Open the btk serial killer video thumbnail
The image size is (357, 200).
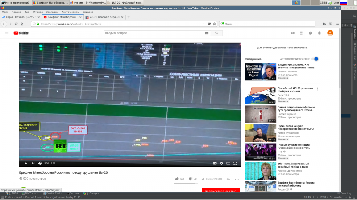261,171
